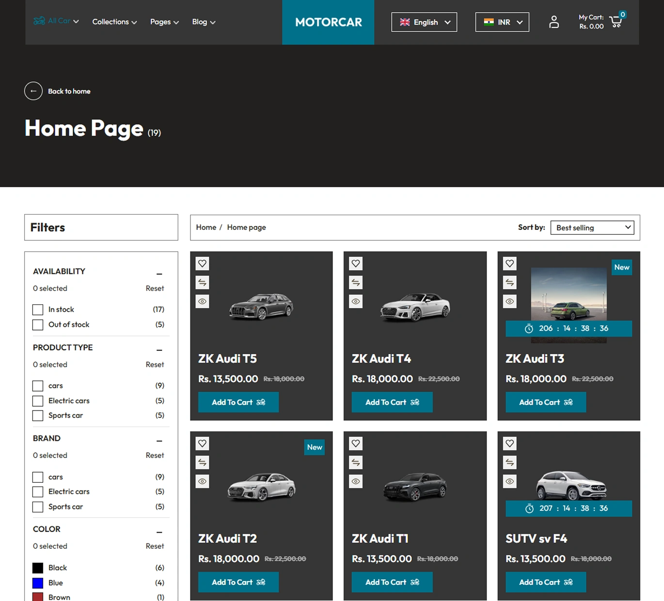Quick view ZK Audi T5 eye icon
This screenshot has width=664, height=601.
point(203,301)
